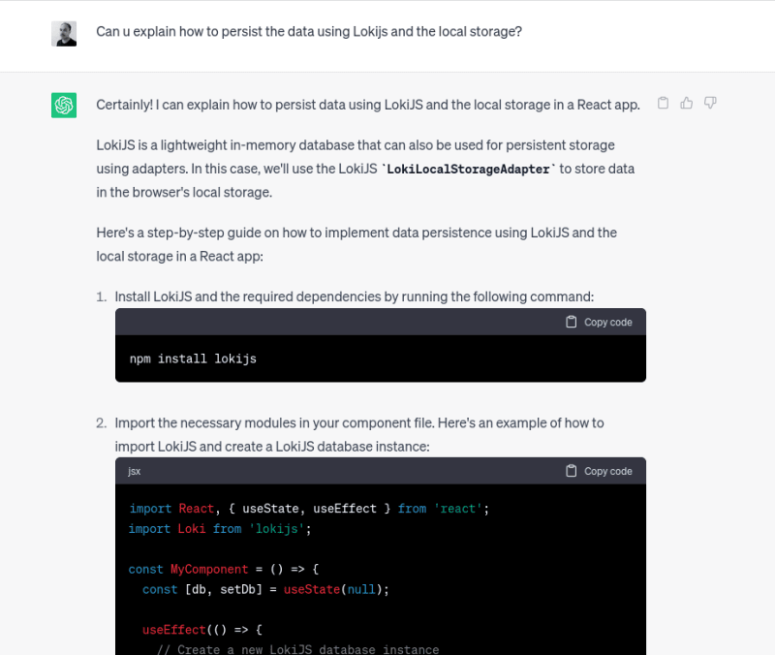Click step 2 'Import the necessary modules' text

tap(359, 435)
